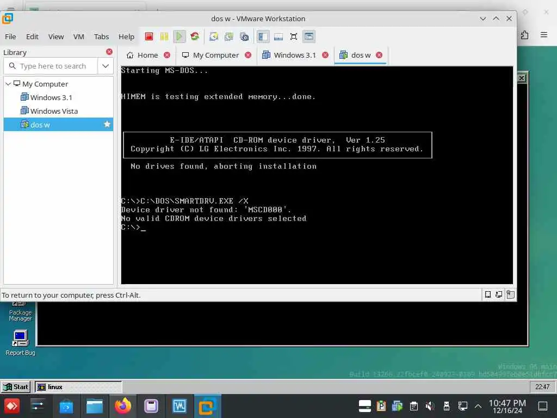Enter full screen mode icon
Image resolution: width=557 pixels, height=418 pixels.
(x=294, y=36)
